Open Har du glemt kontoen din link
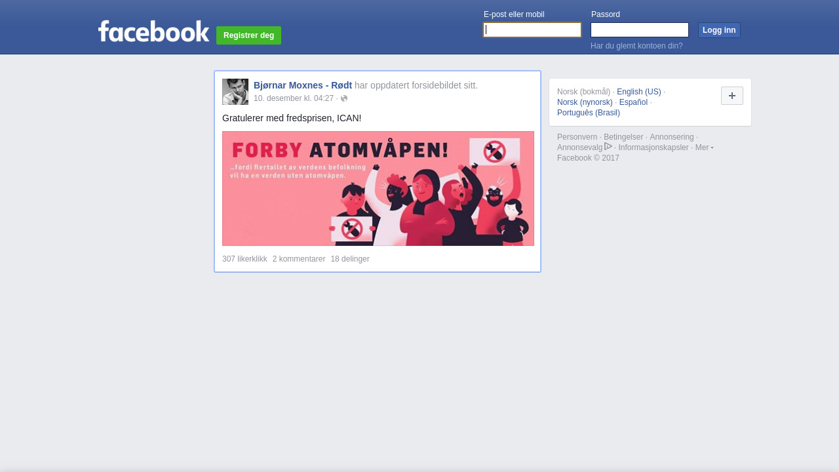 [x=636, y=46]
